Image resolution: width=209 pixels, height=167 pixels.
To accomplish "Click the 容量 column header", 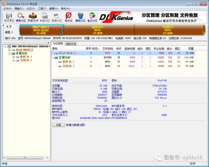I will pyautogui.click(x=188, y=49).
